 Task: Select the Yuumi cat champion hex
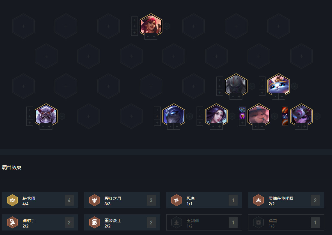coord(278,85)
